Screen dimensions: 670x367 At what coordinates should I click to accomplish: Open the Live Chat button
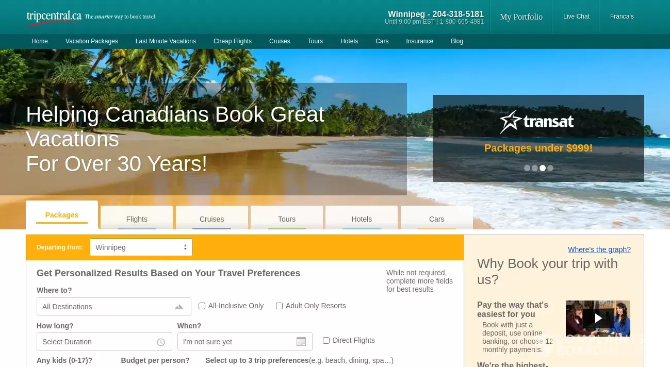[x=576, y=16]
